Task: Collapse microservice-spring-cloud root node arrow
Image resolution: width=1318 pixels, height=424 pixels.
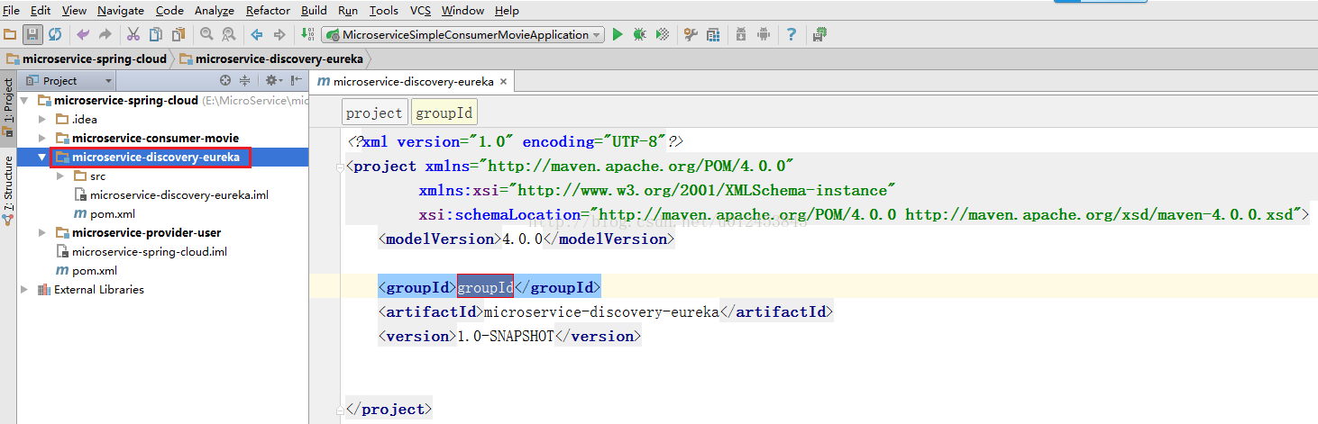Action: pos(24,100)
